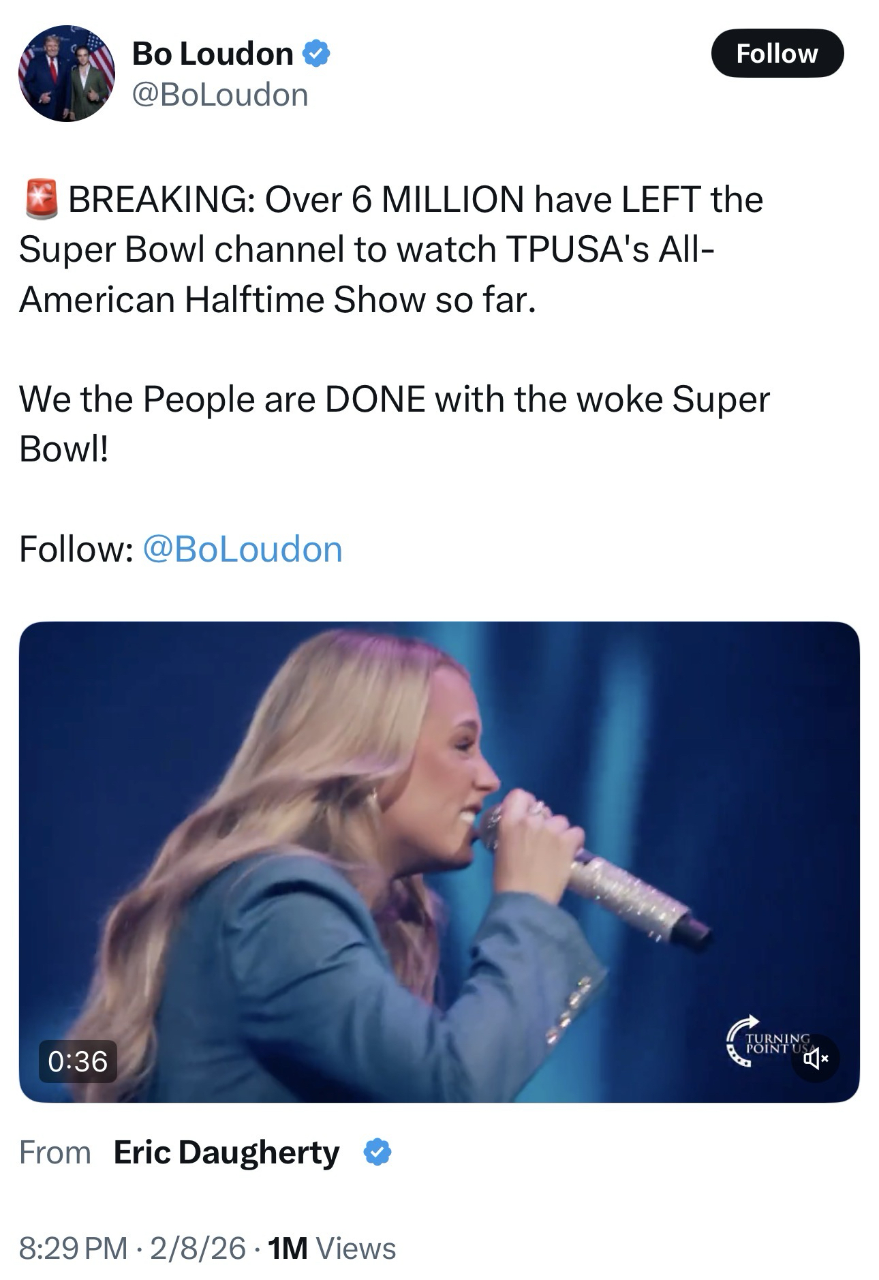This screenshot has height=1280, width=879.
Task: Click the gray @BoLoudon handle under the name
Action: 219,95
